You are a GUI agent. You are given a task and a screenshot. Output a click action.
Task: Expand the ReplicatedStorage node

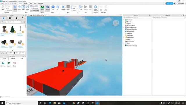pos(124,28)
